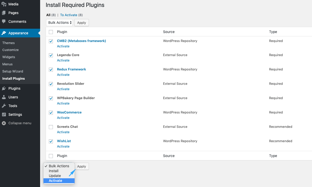Click the Activate link under Revolution Slider
Viewport: 312px width, 187px height.
tap(63, 89)
